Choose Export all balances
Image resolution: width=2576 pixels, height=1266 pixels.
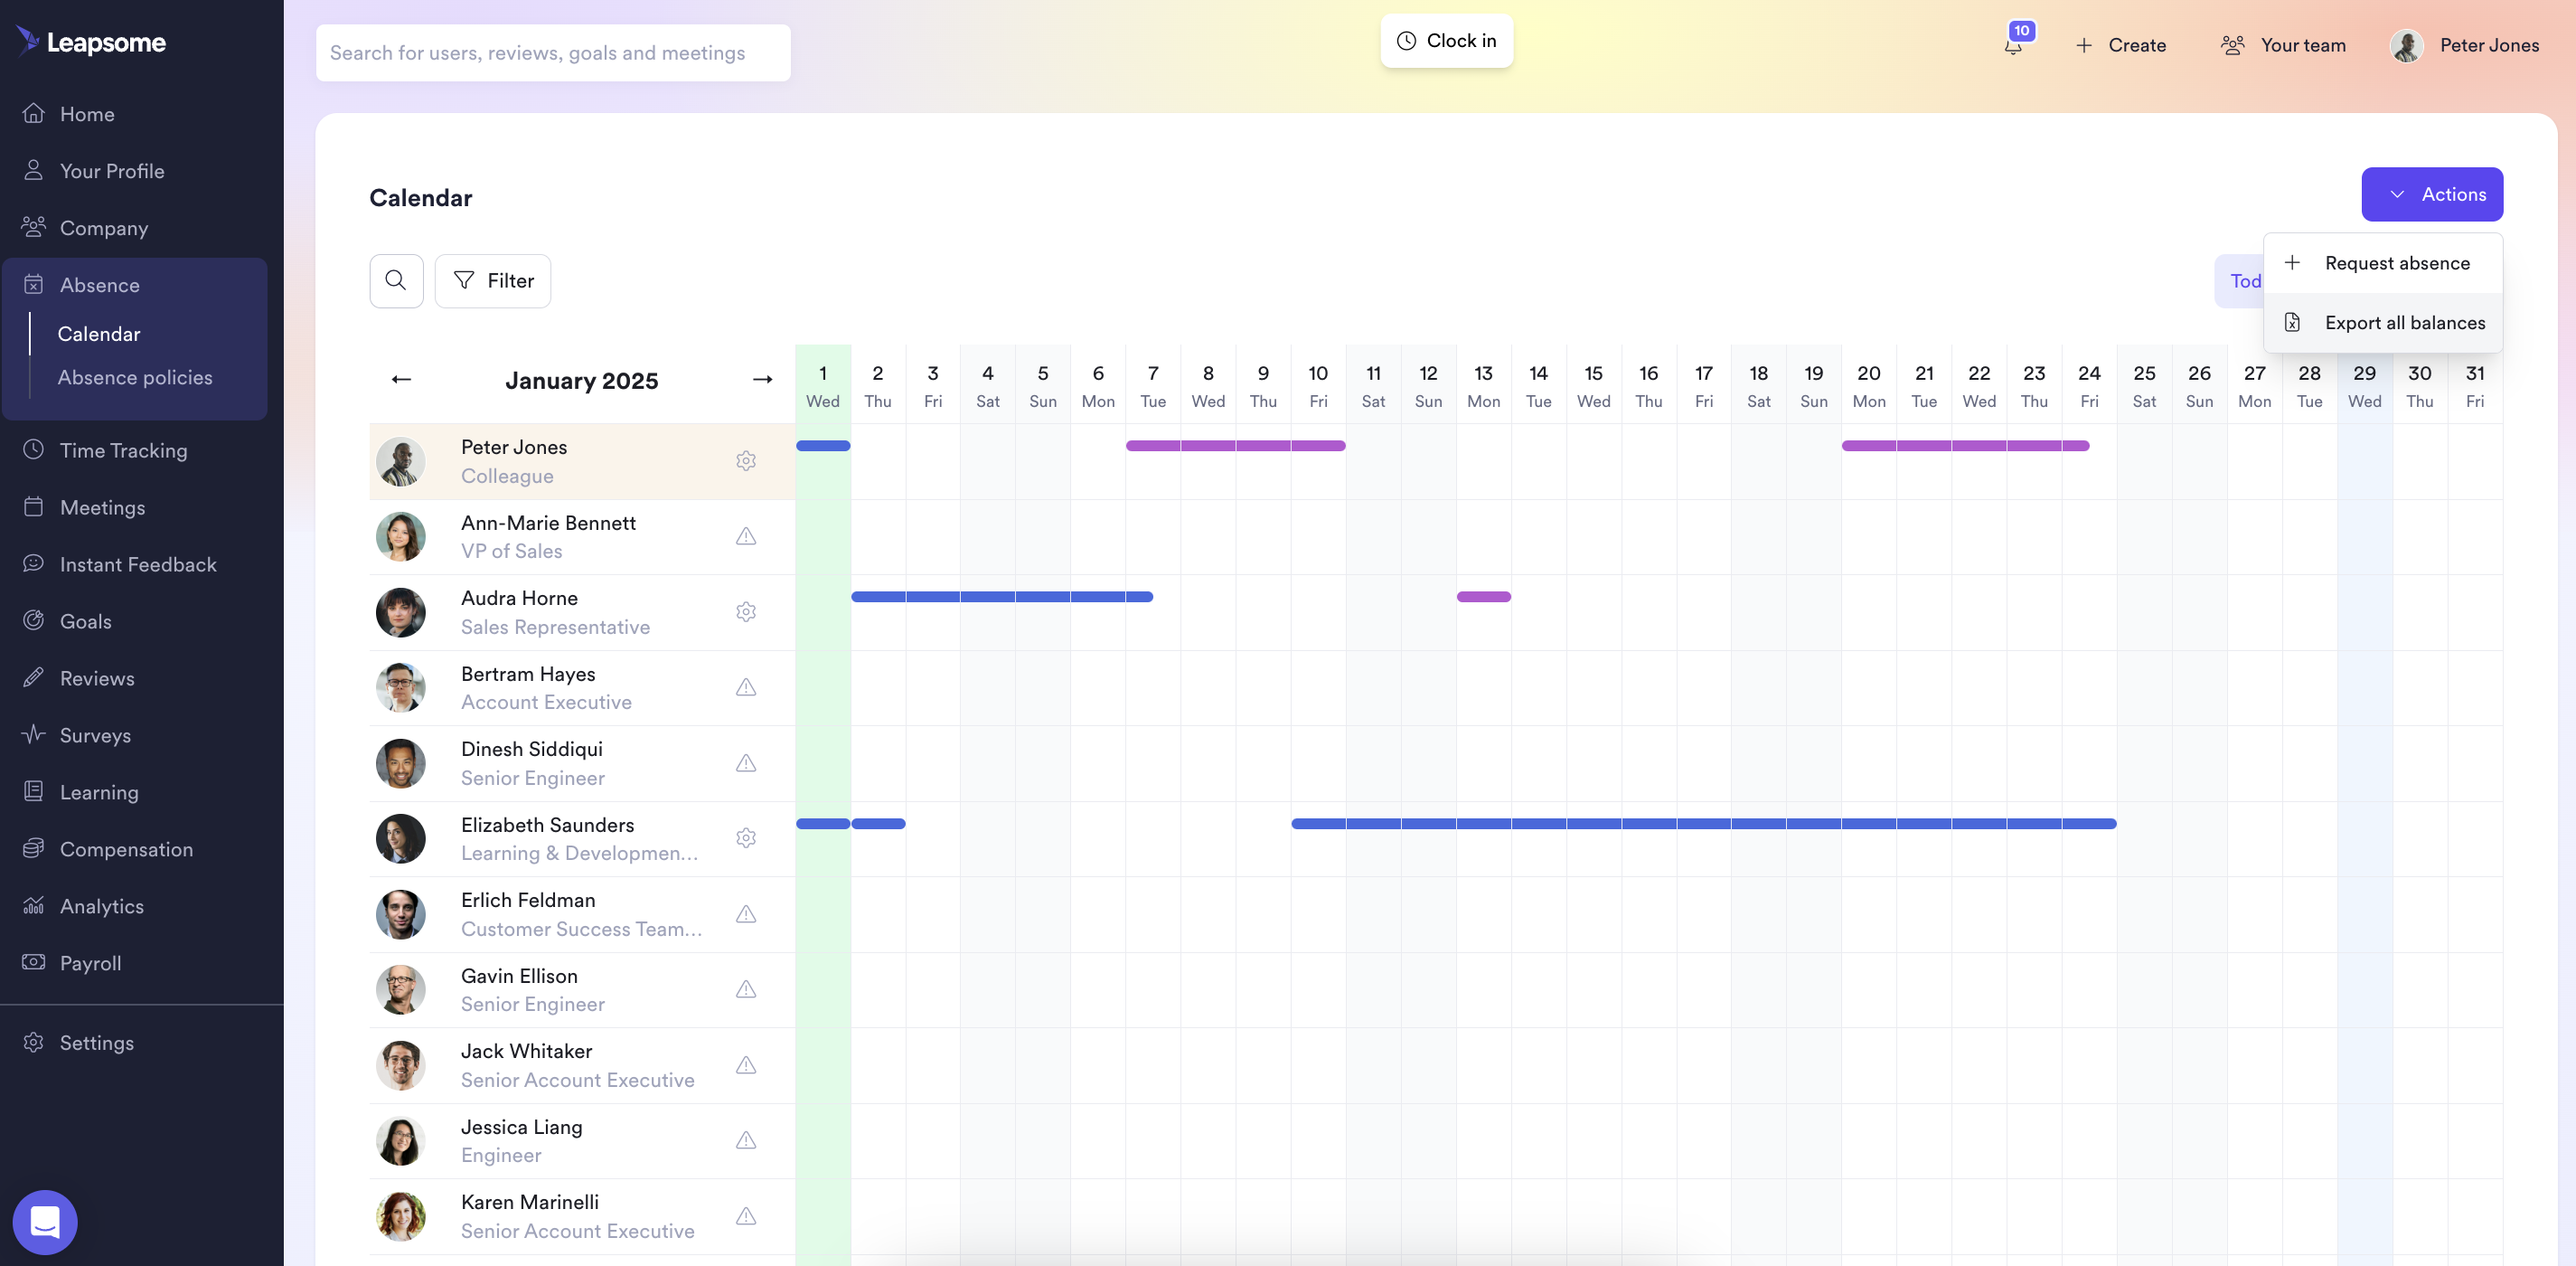point(2404,322)
